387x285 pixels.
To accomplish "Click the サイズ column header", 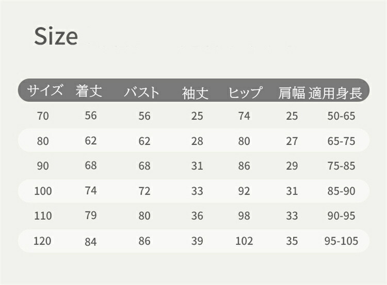I will click(x=45, y=91).
